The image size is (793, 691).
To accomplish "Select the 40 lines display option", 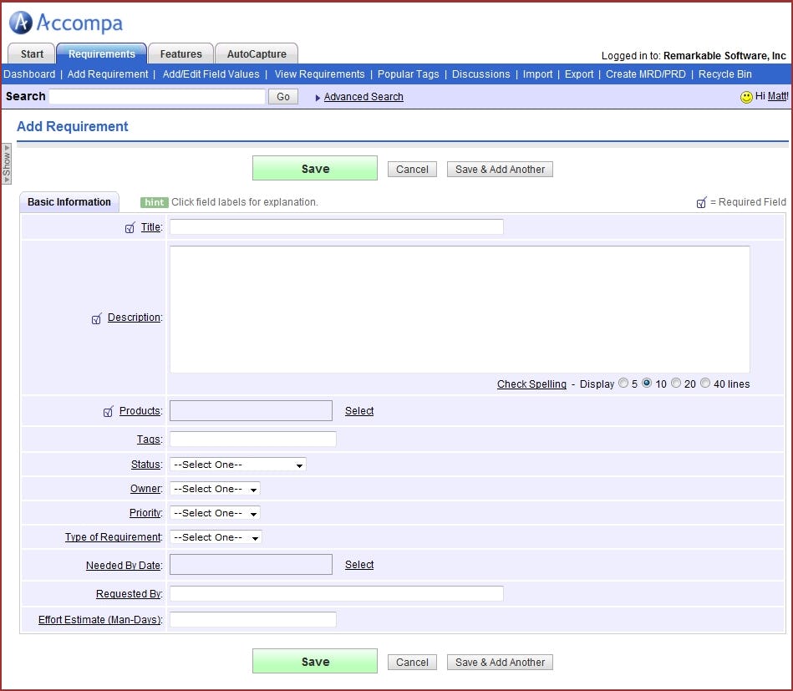I will pyautogui.click(x=705, y=383).
